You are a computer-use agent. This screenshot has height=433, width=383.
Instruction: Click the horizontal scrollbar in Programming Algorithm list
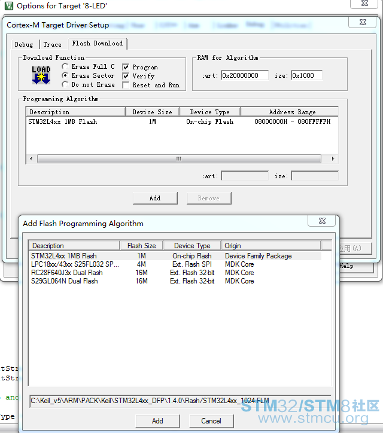coord(179,158)
